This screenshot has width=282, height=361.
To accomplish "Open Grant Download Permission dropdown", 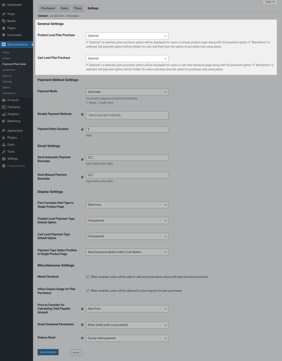I will point(127,325).
